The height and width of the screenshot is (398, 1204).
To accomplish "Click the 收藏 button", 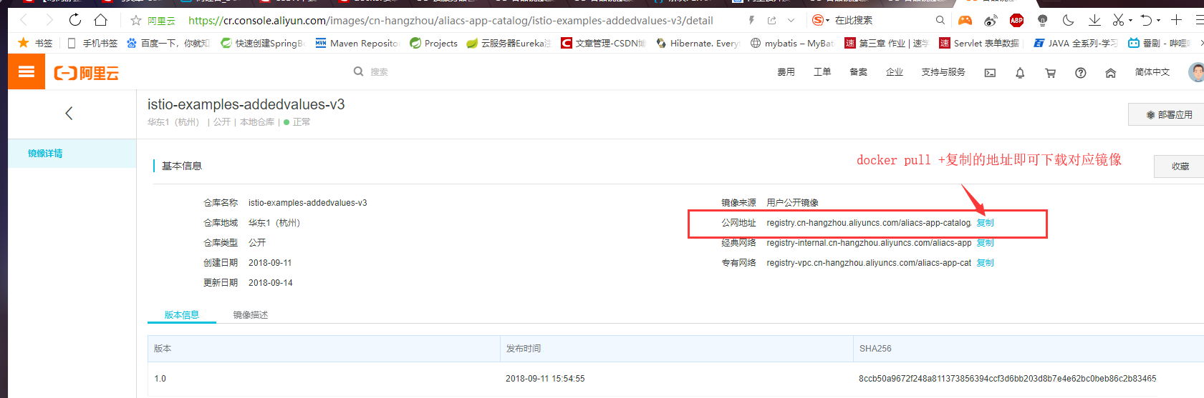I will [1180, 166].
